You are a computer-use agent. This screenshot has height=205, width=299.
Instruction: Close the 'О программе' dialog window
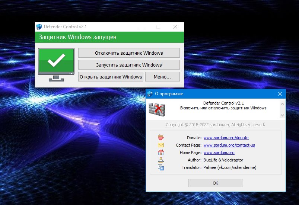coord(280,94)
